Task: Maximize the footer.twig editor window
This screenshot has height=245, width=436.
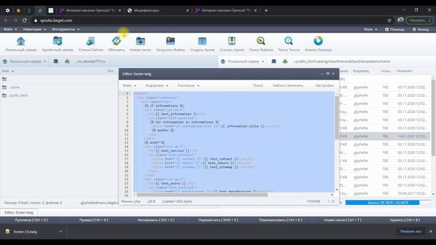Action: click(x=328, y=73)
